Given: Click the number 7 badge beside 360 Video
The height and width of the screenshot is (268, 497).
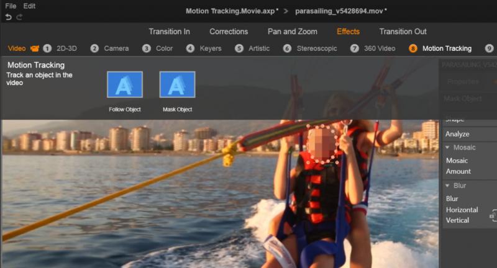Looking at the screenshot, I should click(x=354, y=48).
